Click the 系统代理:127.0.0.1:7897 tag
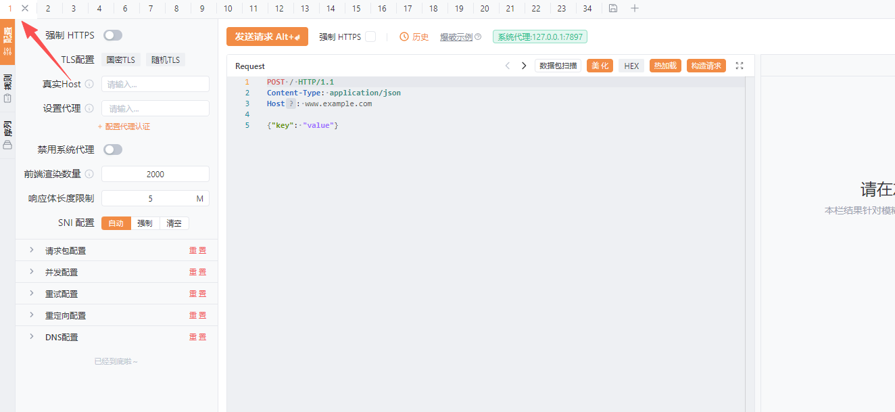This screenshot has width=895, height=412. 540,37
